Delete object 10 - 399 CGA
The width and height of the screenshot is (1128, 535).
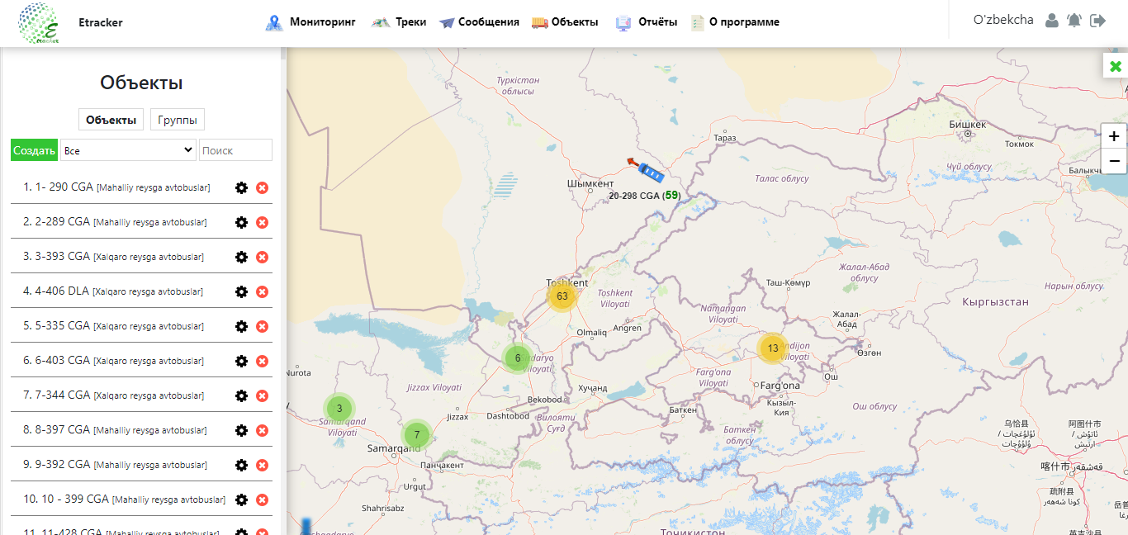click(263, 499)
